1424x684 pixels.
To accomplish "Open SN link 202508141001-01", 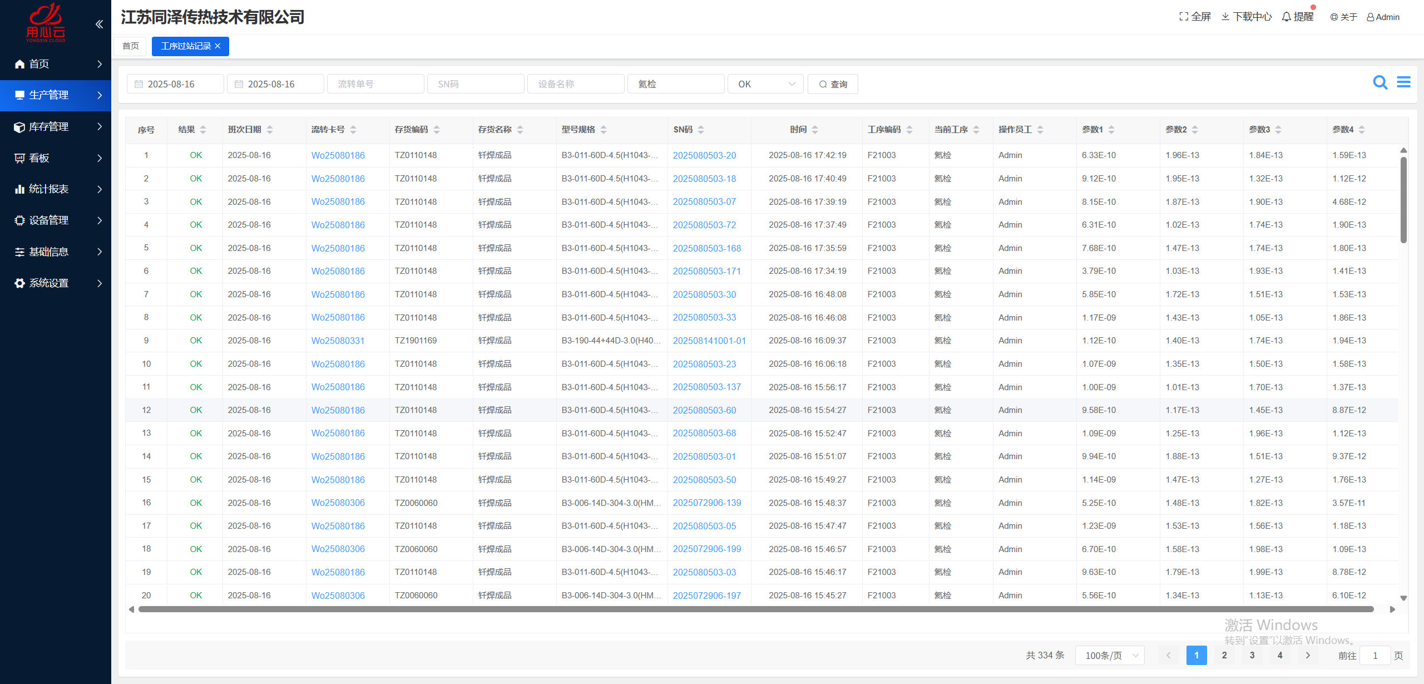I will click(709, 341).
